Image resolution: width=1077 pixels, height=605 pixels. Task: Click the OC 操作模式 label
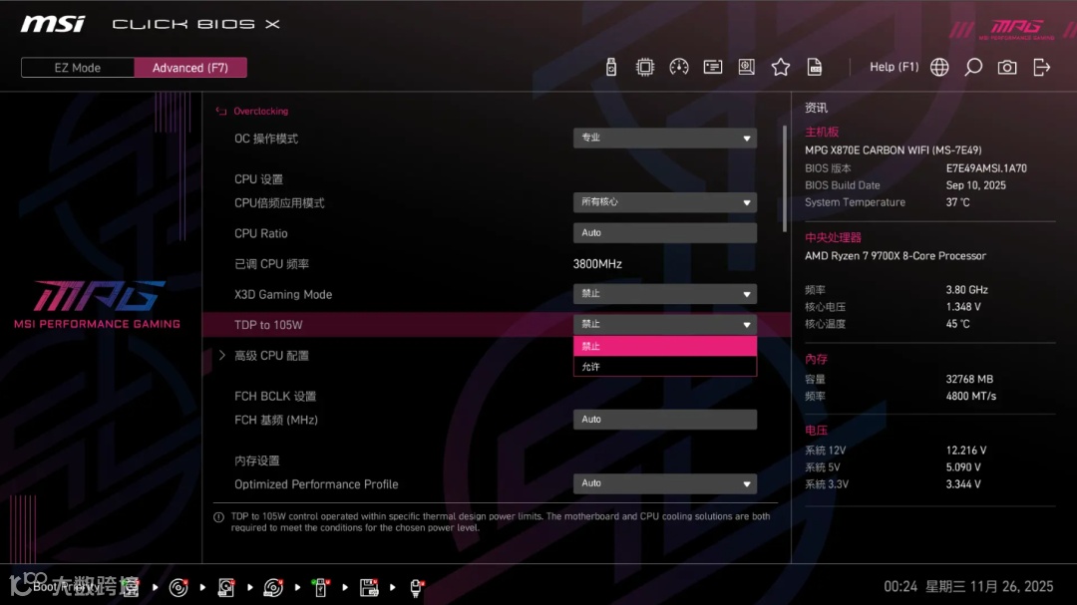[x=266, y=139]
